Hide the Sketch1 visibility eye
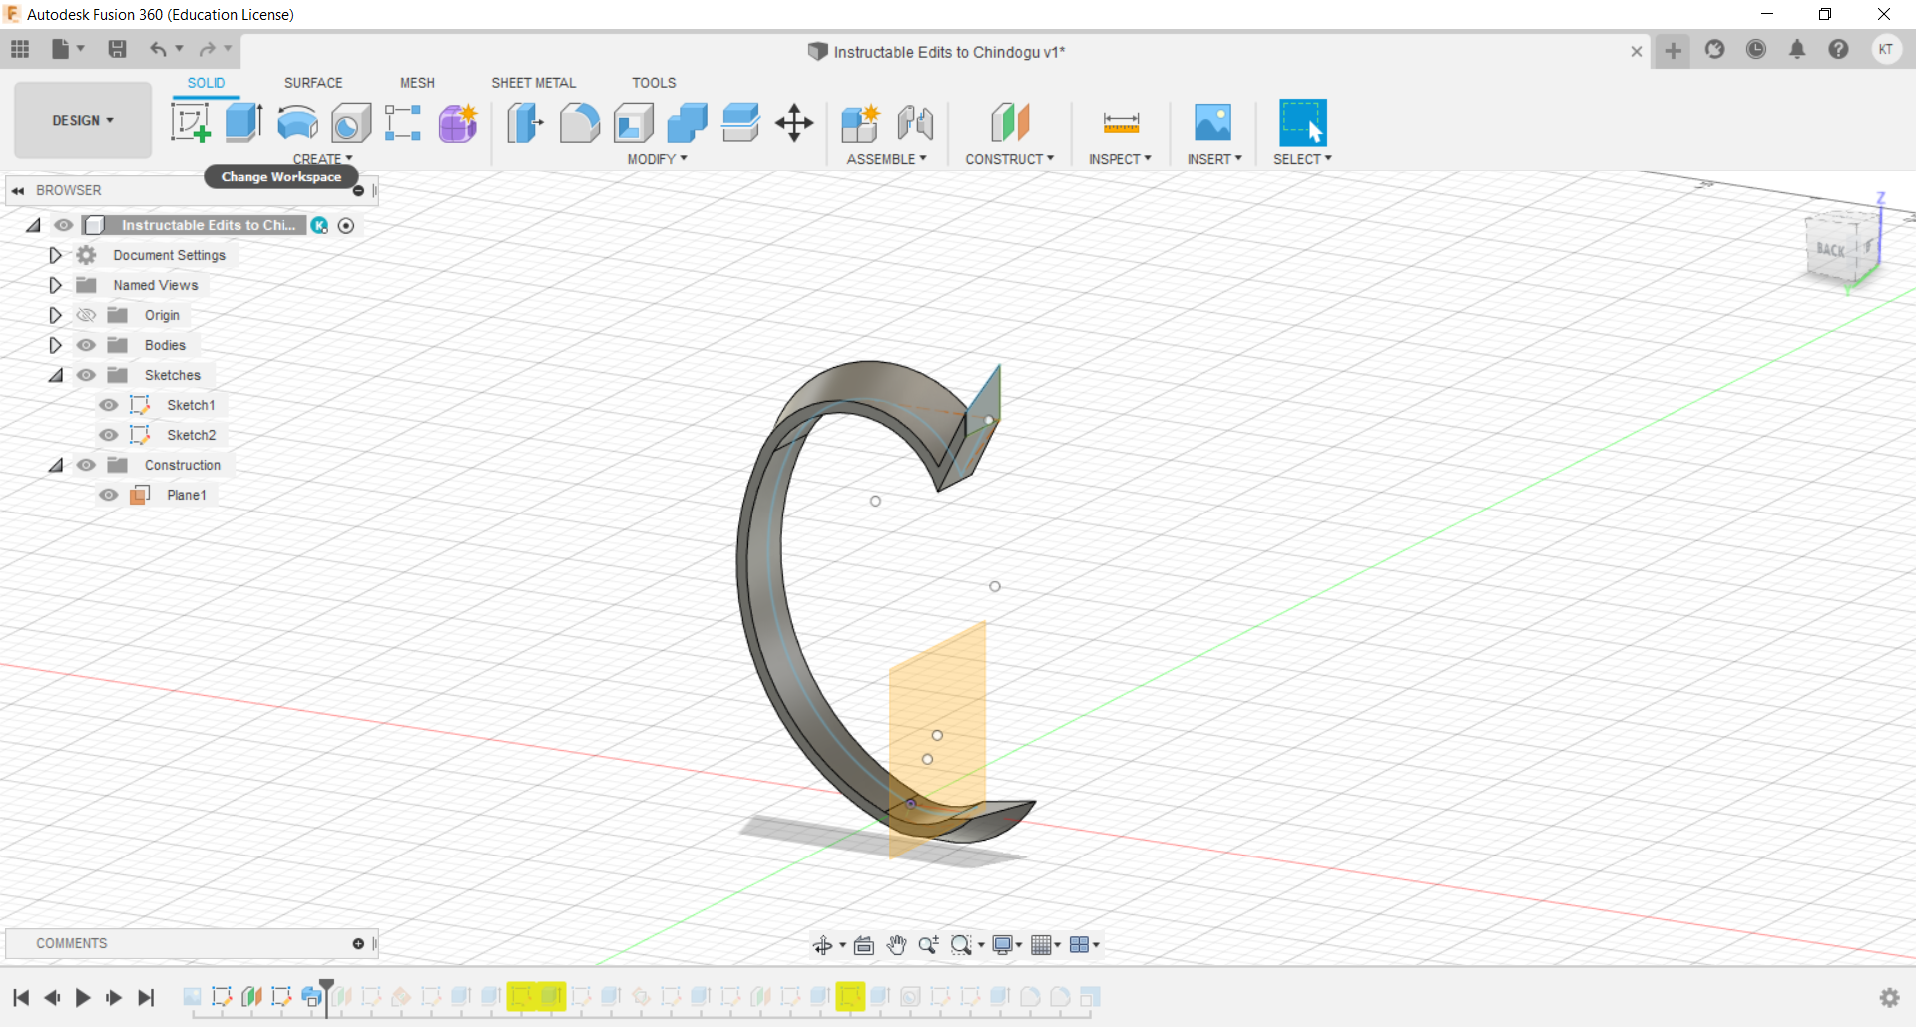This screenshot has width=1916, height=1027. pyautogui.click(x=109, y=405)
